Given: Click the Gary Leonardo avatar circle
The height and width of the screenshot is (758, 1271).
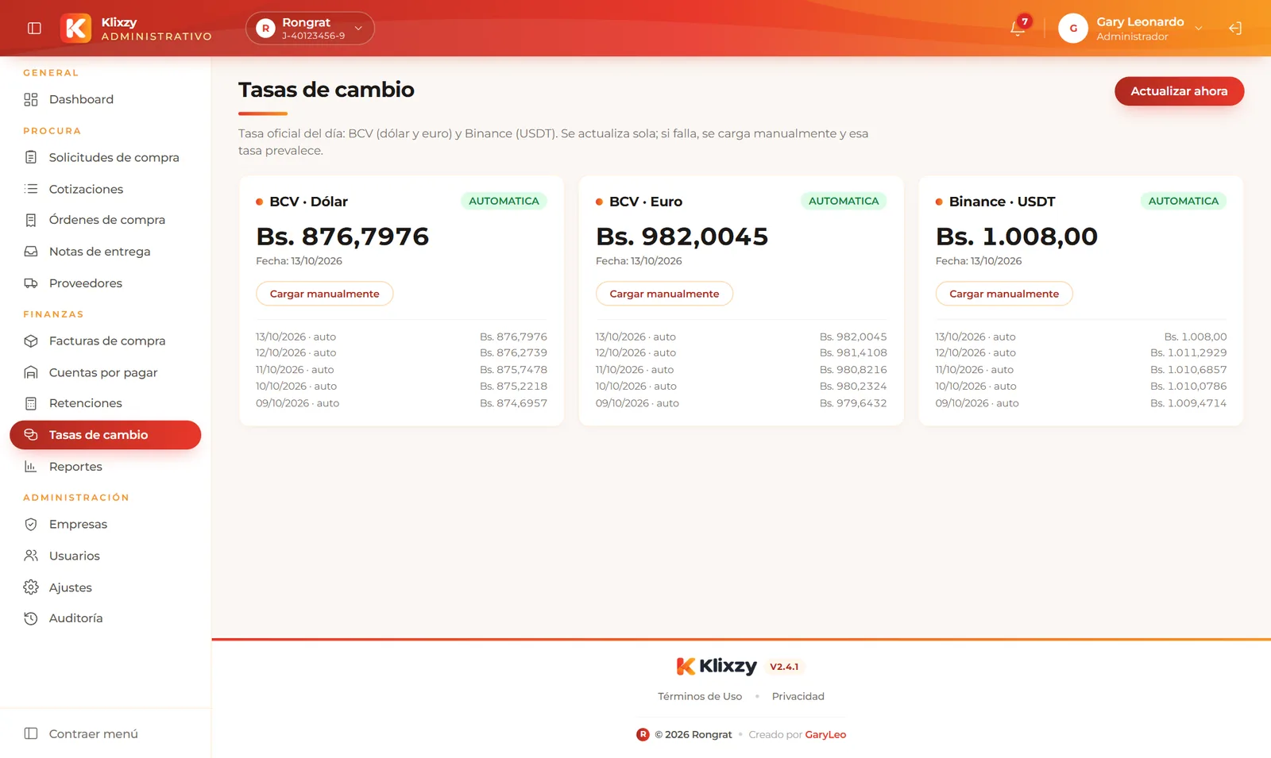Looking at the screenshot, I should click(1073, 29).
